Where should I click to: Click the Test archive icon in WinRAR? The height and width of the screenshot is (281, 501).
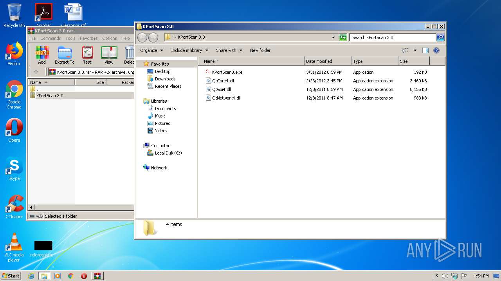click(x=87, y=55)
